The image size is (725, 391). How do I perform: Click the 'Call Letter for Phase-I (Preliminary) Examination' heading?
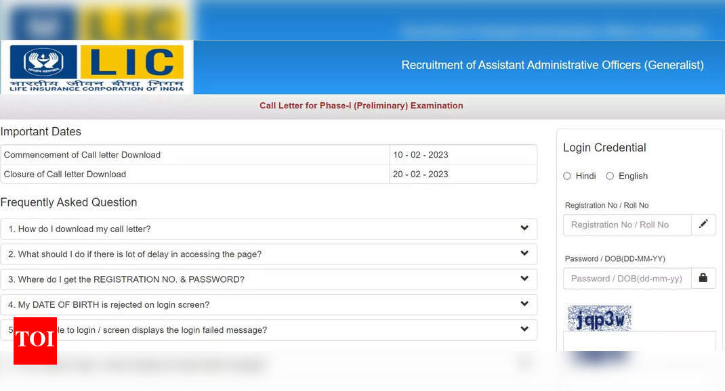pyautogui.click(x=361, y=106)
